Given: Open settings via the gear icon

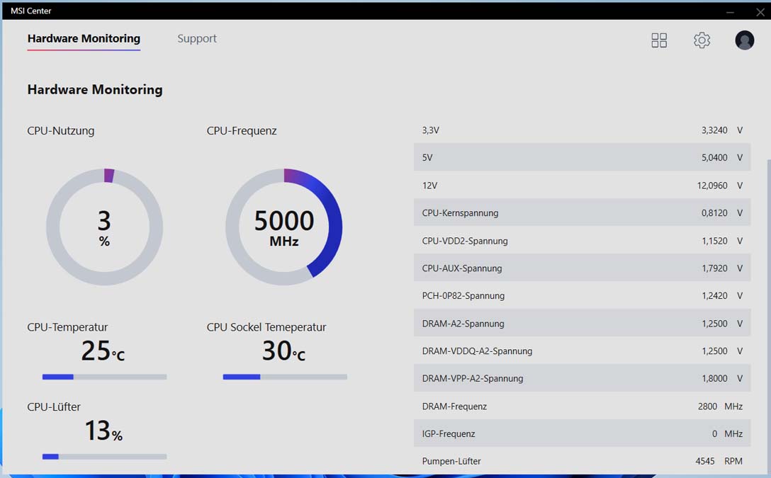Looking at the screenshot, I should pyautogui.click(x=702, y=40).
